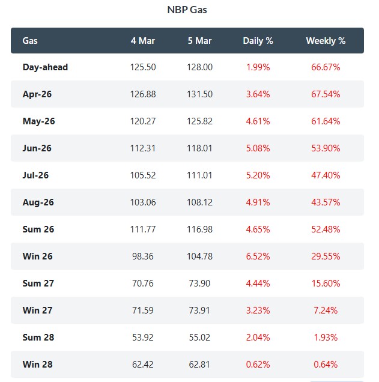Select the Win 27 row label

pyautogui.click(x=38, y=311)
